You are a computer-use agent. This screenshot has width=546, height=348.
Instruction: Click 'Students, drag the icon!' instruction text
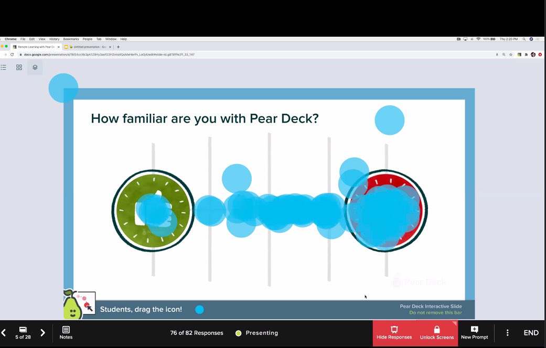[x=141, y=309]
